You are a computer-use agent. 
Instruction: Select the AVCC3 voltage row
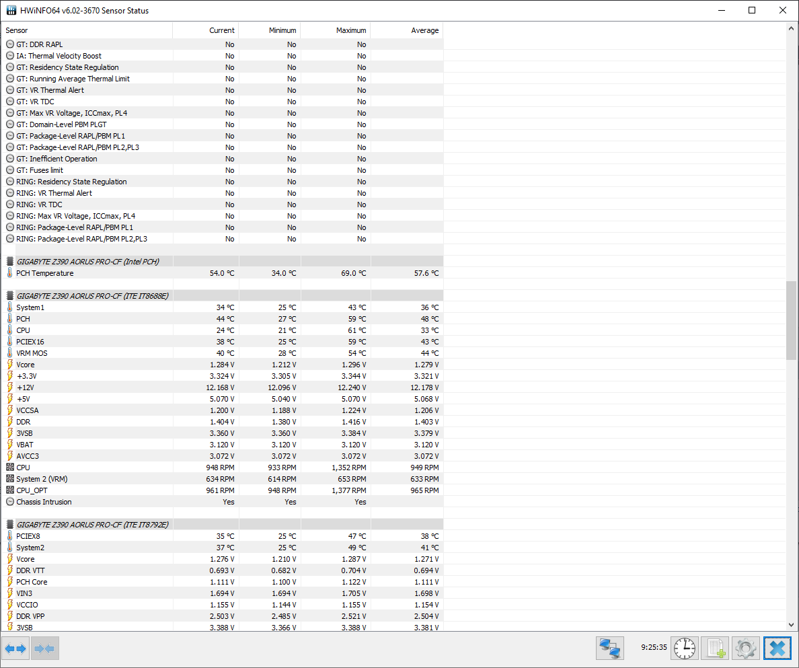click(x=222, y=456)
